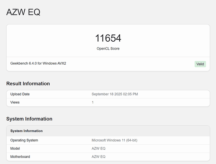Click the Views label

[15, 102]
